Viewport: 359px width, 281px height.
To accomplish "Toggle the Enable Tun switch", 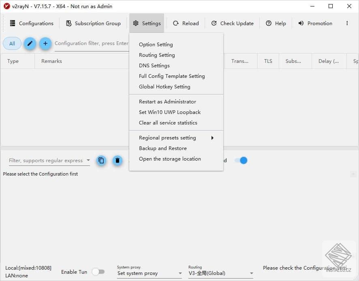I will tap(98, 272).
